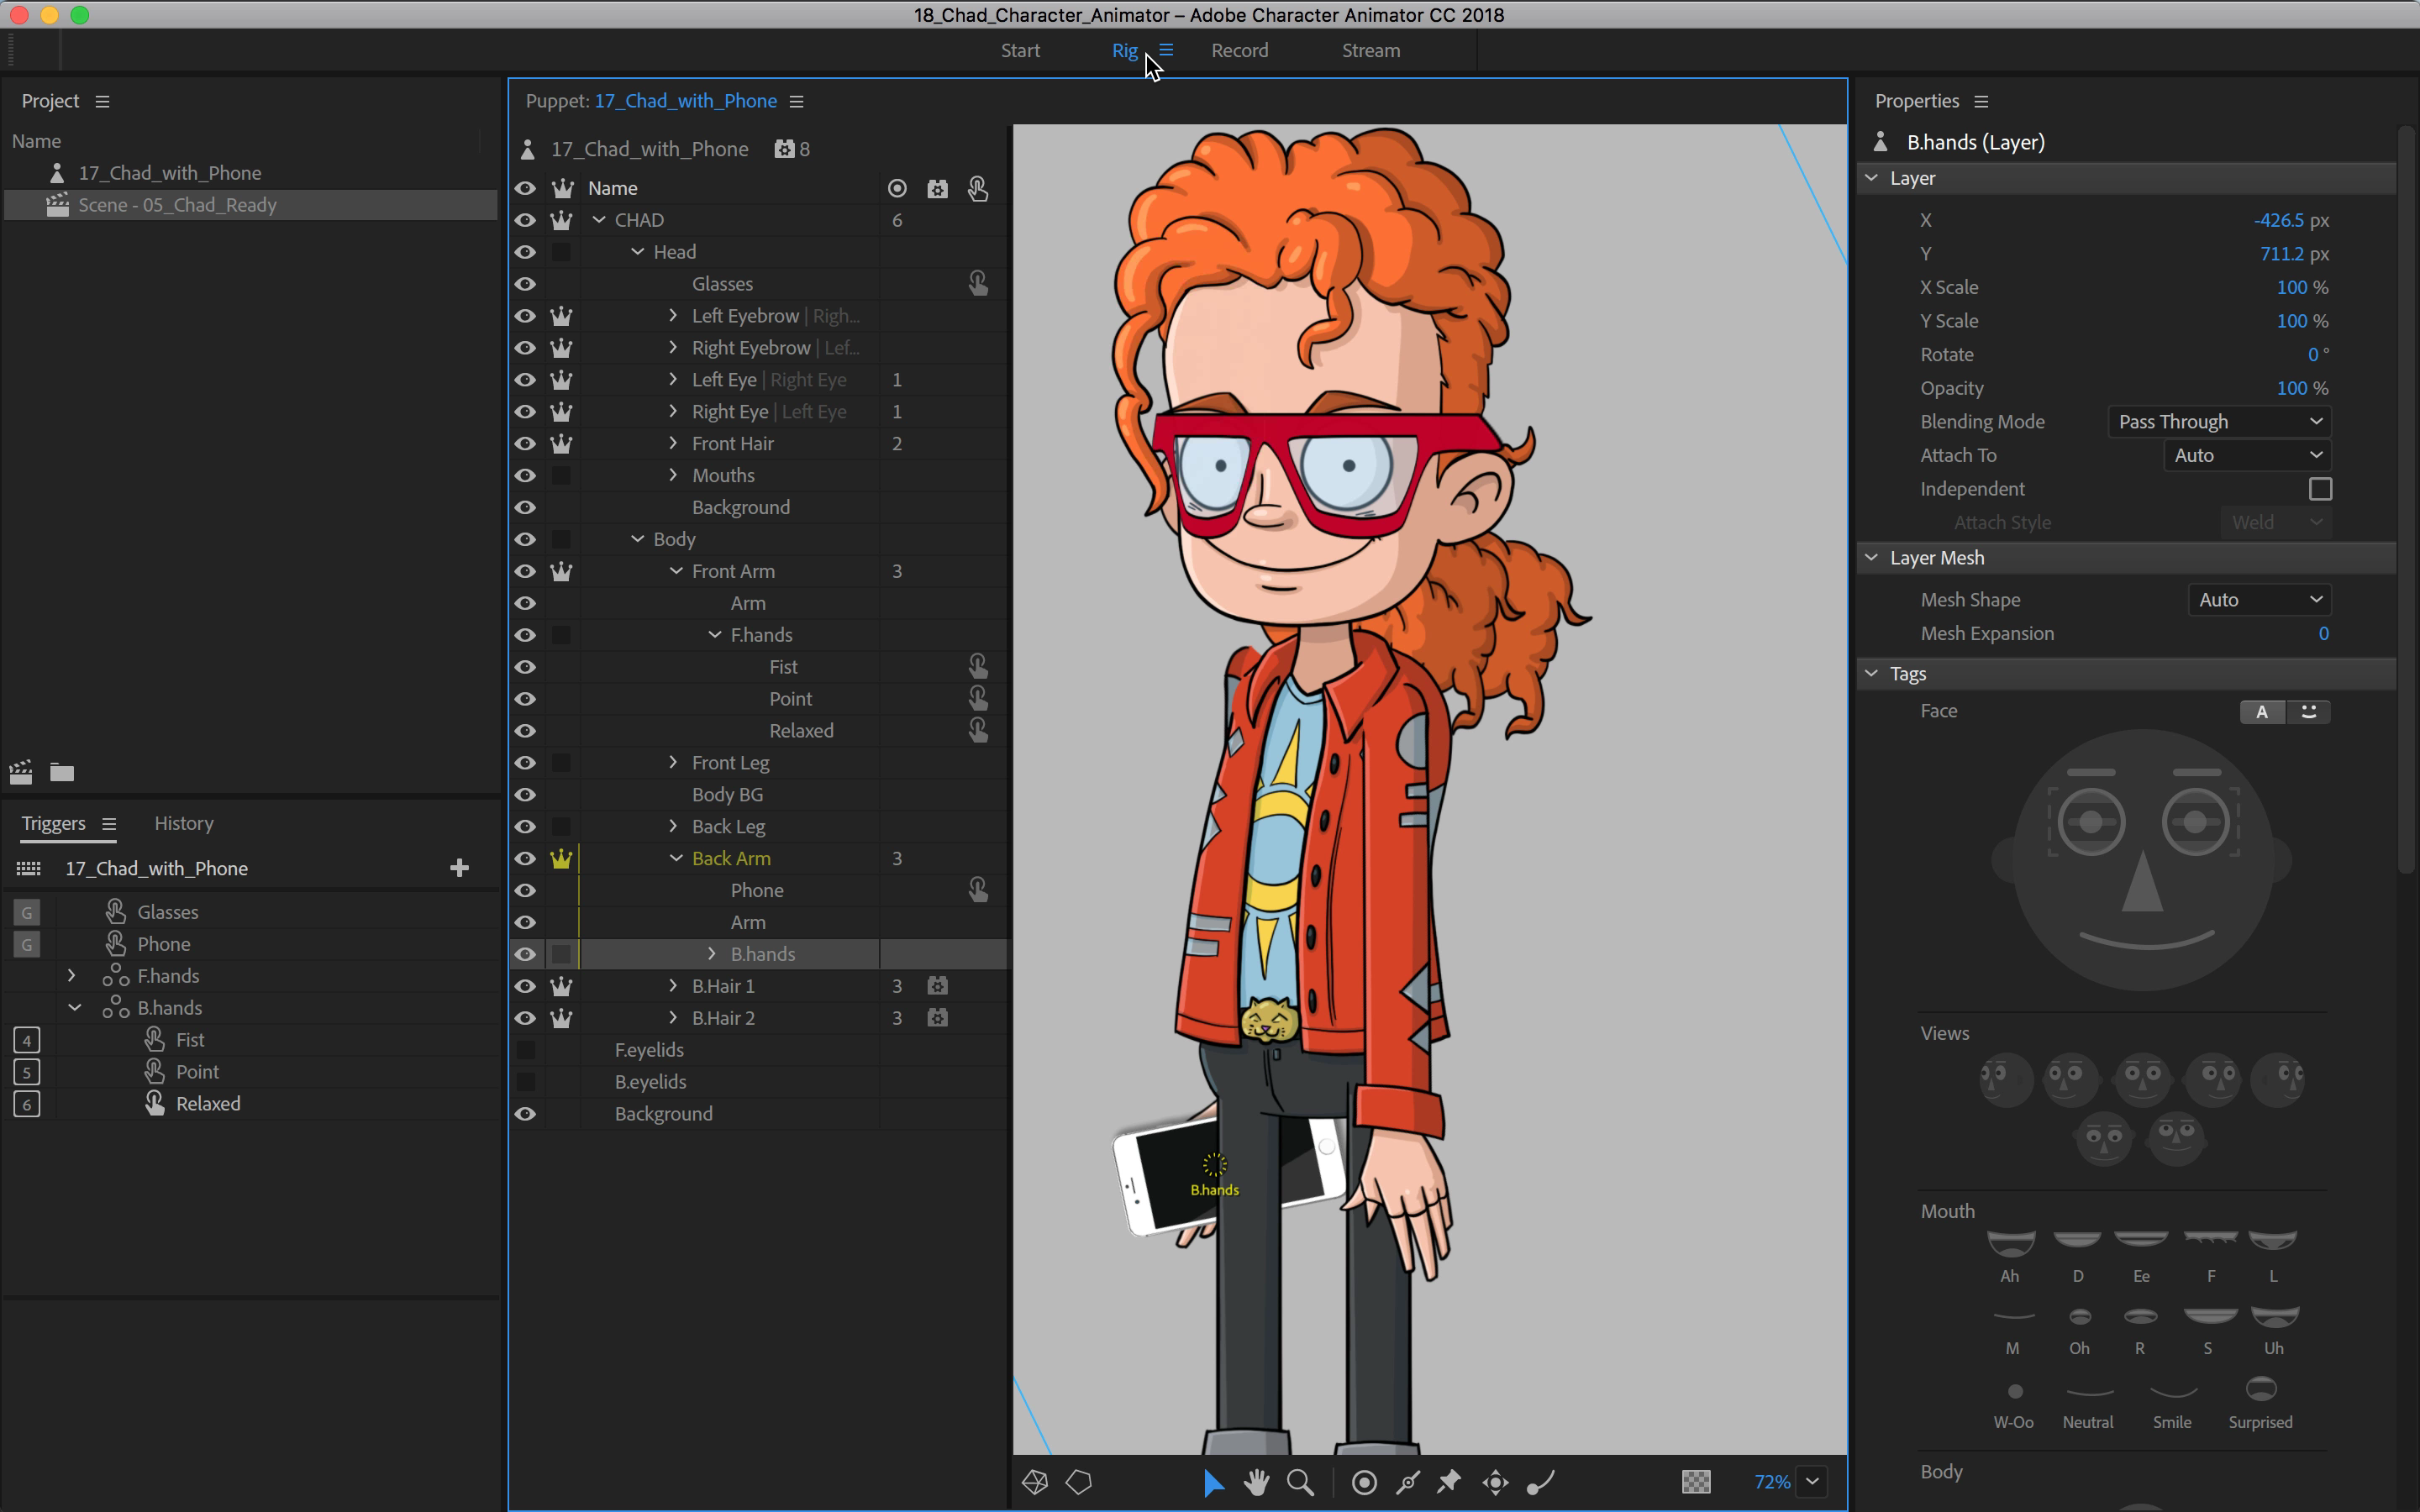Switch to the Record workspace
The height and width of the screenshot is (1512, 2420).
point(1239,50)
